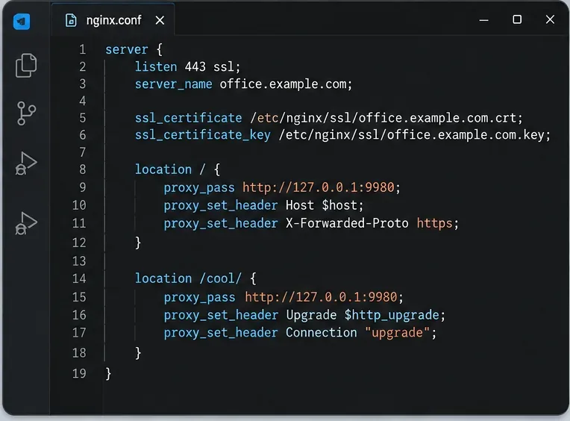Screen dimensions: 570x421
Task: Close the nginx.conf tab
Action: pos(160,20)
